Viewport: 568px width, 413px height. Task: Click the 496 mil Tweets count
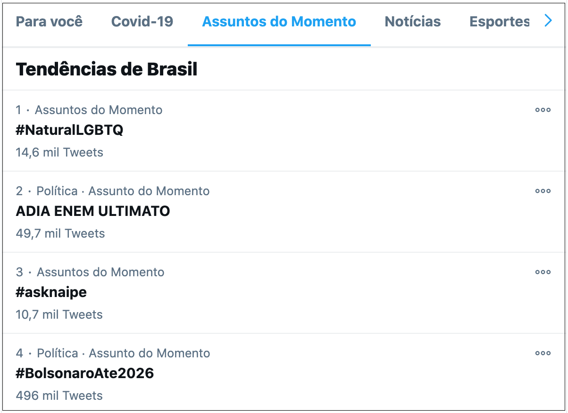(59, 396)
